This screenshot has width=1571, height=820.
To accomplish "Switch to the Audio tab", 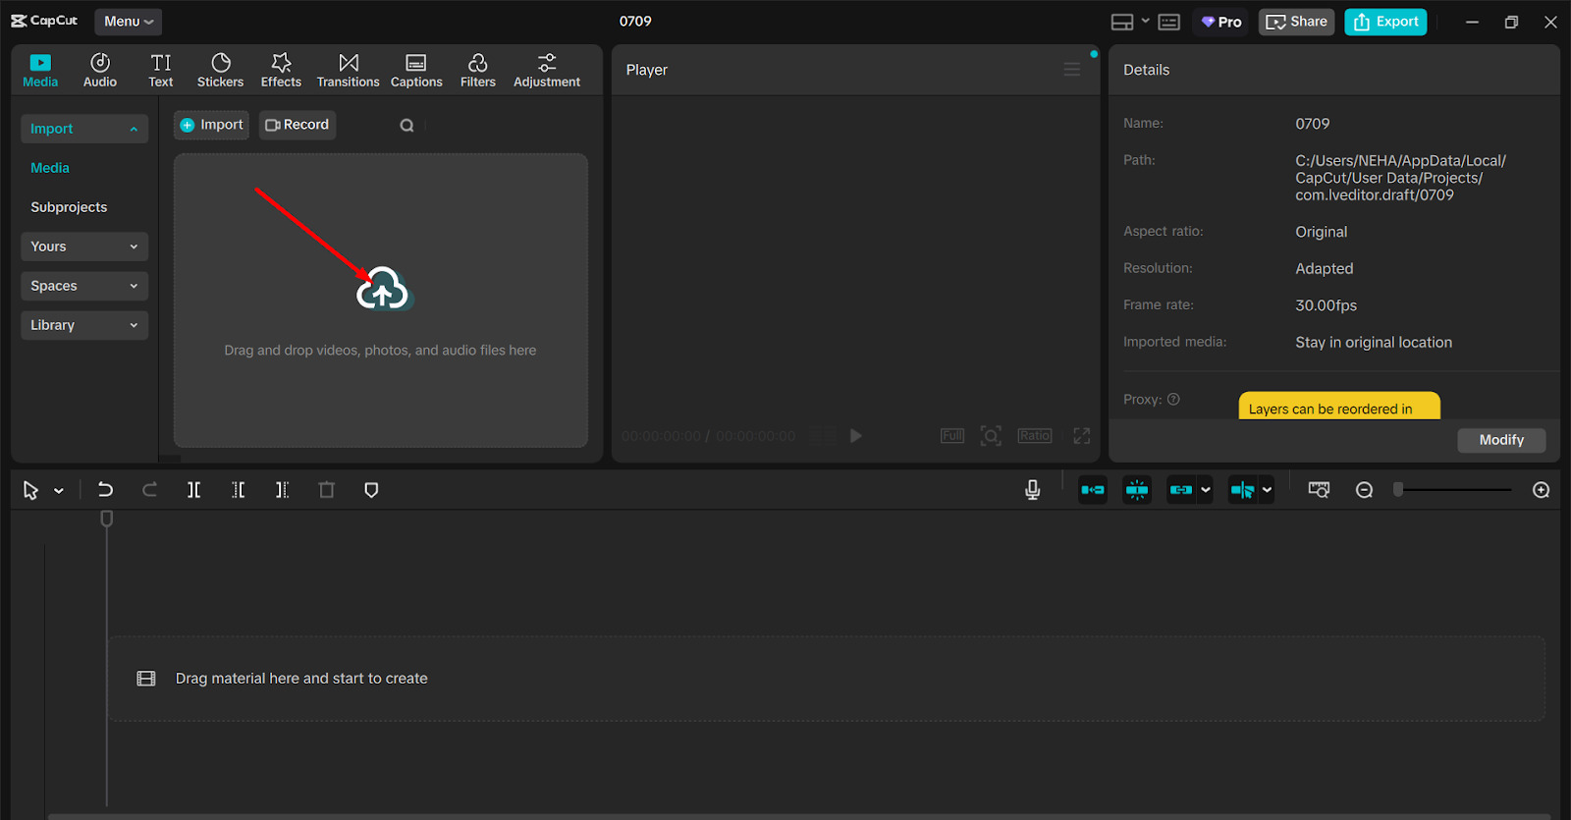I will [100, 70].
